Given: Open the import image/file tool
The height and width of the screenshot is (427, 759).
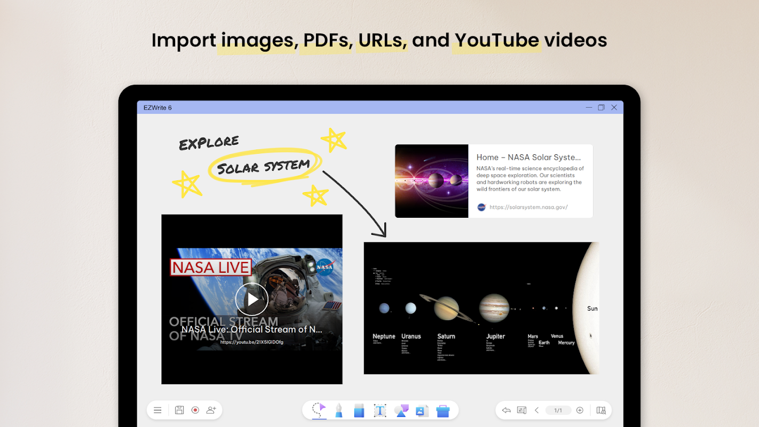Looking at the screenshot, I should (422, 410).
